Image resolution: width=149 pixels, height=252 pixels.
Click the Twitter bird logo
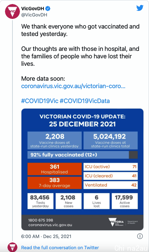(140, 8)
